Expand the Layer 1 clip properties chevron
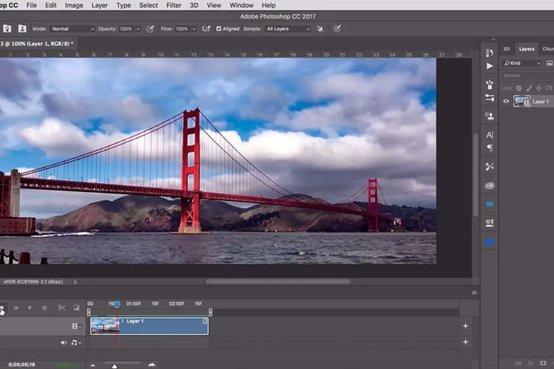The width and height of the screenshot is (554, 369). pyautogui.click(x=122, y=321)
